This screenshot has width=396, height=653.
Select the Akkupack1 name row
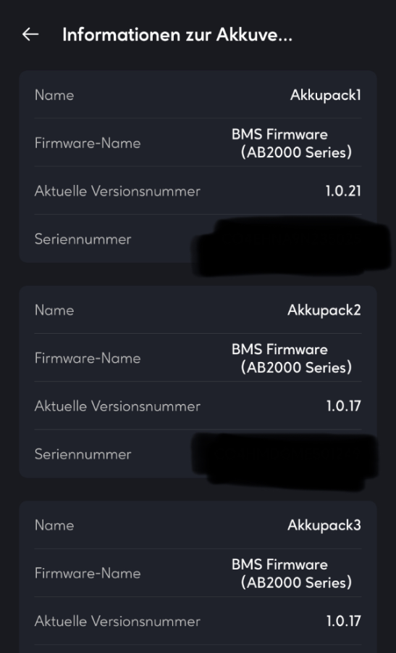point(198,95)
